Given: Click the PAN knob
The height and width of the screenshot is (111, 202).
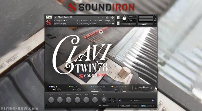Looking at the screenshot, I should coord(95,100).
